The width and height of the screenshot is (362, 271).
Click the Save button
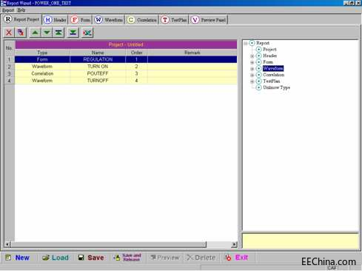91,258
